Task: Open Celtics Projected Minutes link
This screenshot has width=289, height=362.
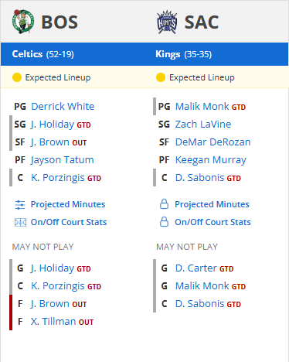Action: coord(68,204)
